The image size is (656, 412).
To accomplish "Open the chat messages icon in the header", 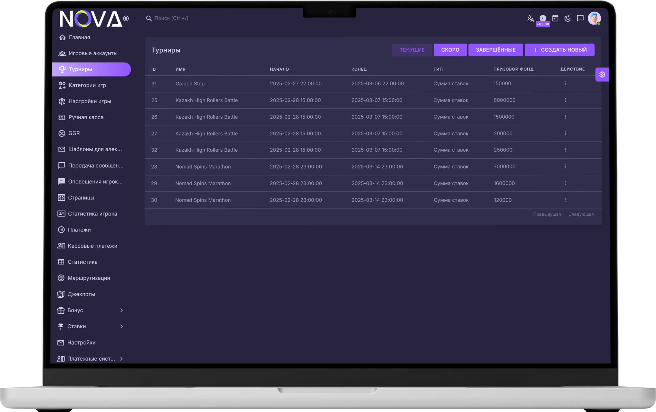I will pos(580,18).
